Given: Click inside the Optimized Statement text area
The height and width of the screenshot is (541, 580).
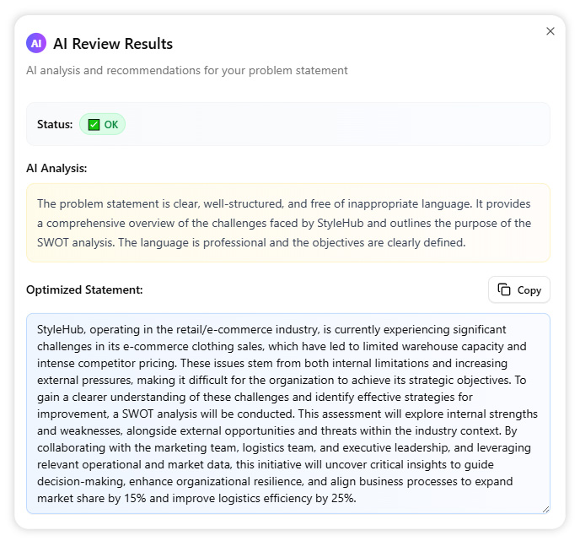Looking at the screenshot, I should 287,413.
